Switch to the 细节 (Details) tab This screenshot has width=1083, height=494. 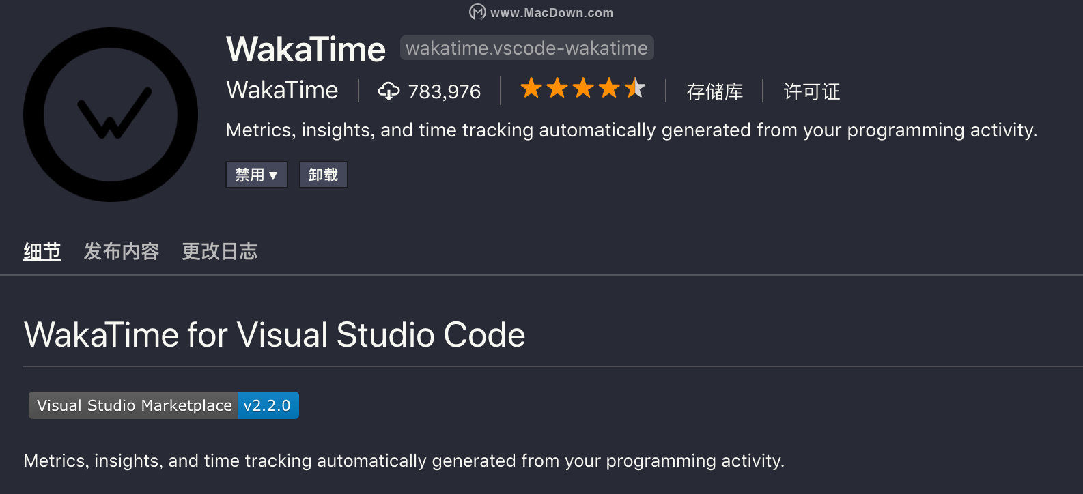[42, 251]
